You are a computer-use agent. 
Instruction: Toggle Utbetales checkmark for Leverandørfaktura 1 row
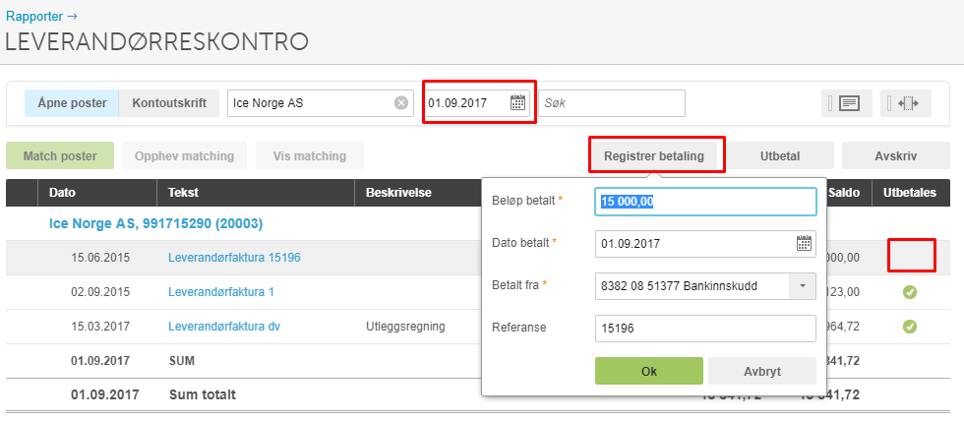pos(910,292)
